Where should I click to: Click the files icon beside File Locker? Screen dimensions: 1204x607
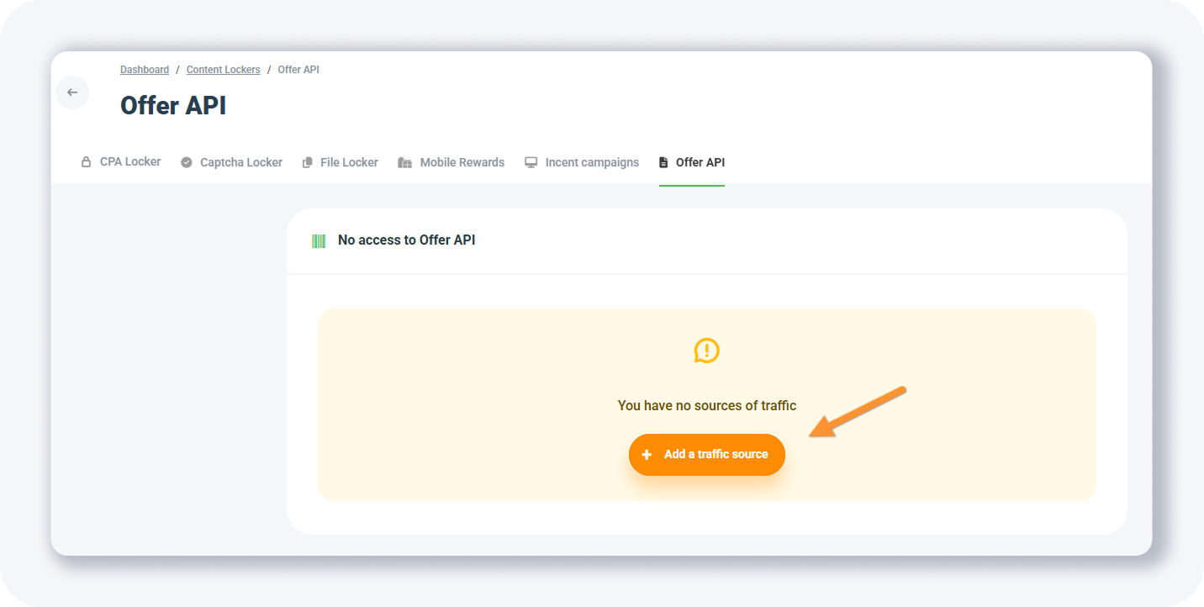point(308,162)
